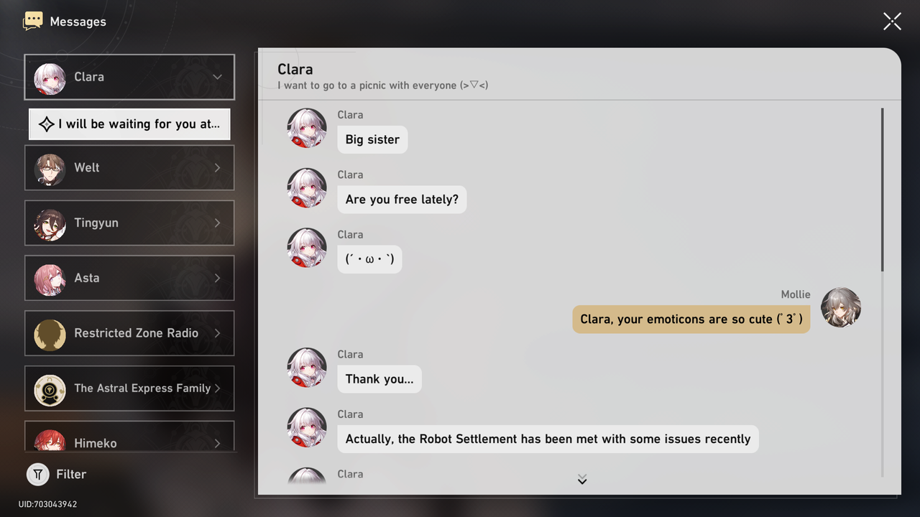Click the chat scrollbar thumb
This screenshot has height=517, width=920.
pyautogui.click(x=882, y=190)
